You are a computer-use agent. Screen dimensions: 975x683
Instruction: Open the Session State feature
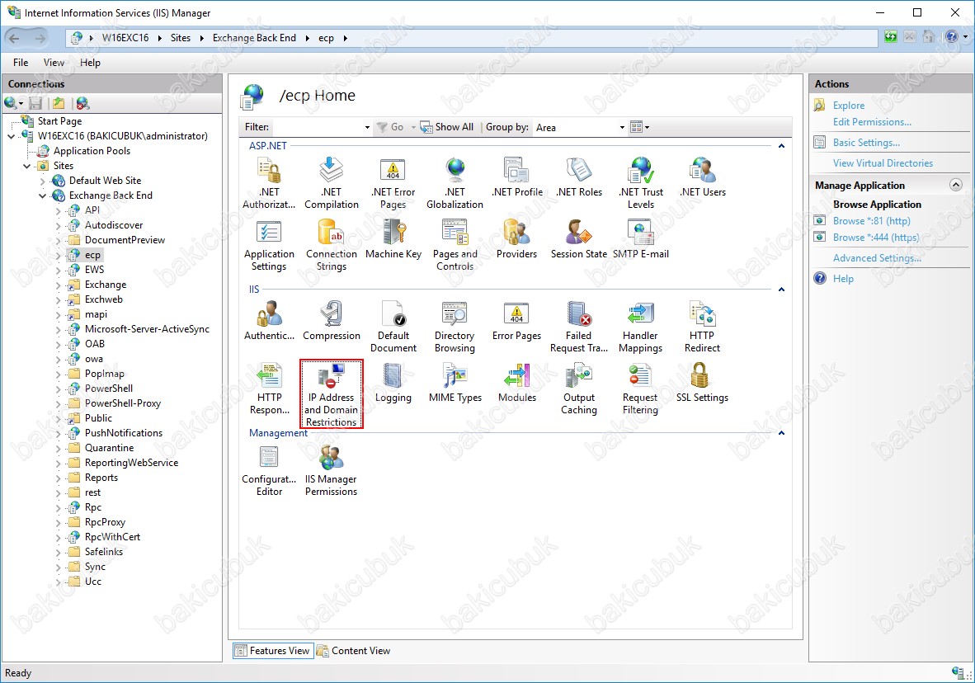(579, 239)
